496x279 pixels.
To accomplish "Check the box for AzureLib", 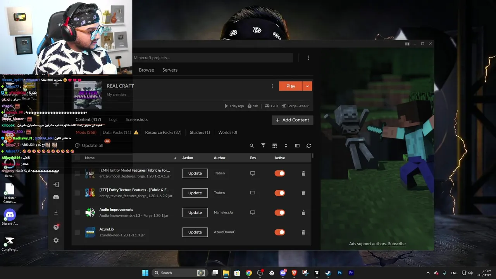I will pos(77,232).
